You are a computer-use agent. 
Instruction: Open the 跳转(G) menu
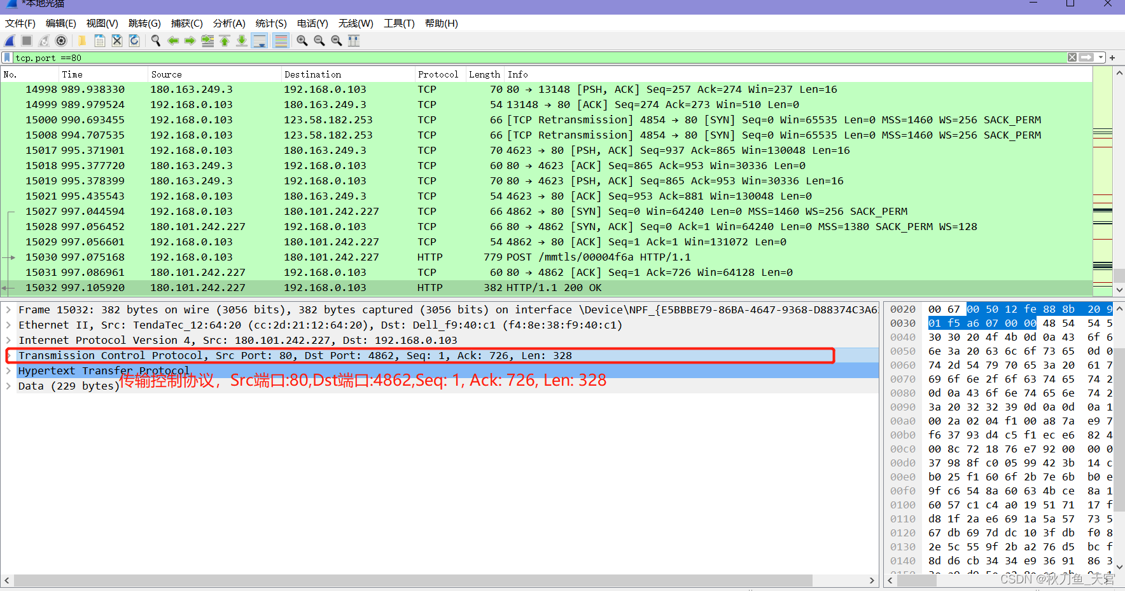click(144, 24)
